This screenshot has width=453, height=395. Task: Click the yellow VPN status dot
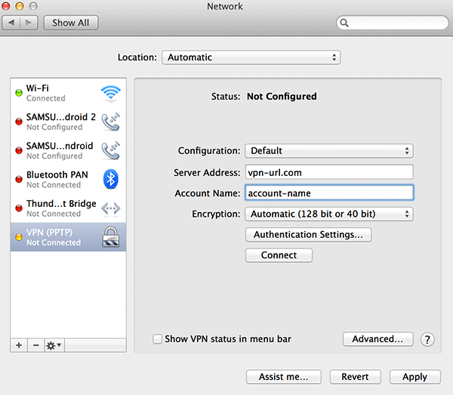(19, 237)
